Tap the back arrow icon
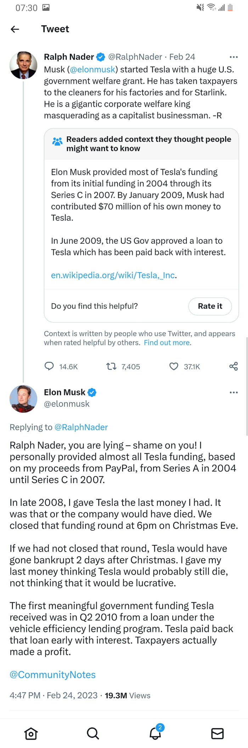 pos(15,29)
